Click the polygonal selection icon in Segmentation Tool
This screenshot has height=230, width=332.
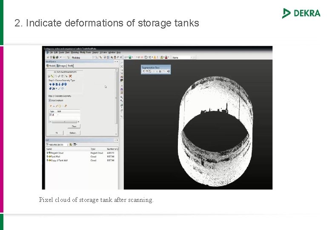(x=144, y=72)
